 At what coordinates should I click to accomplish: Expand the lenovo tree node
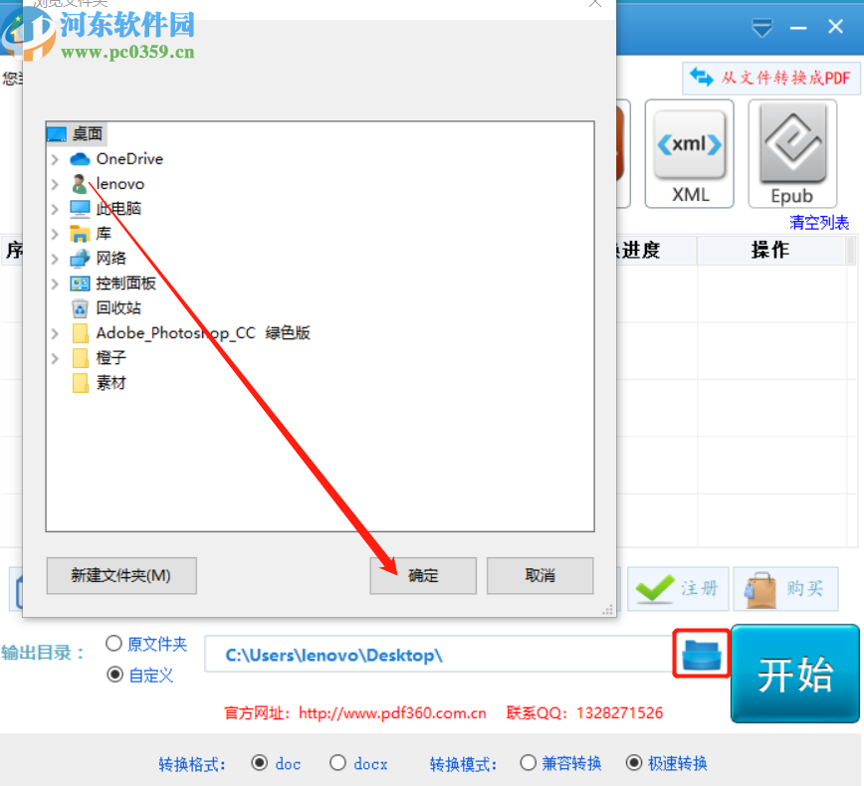click(x=55, y=184)
